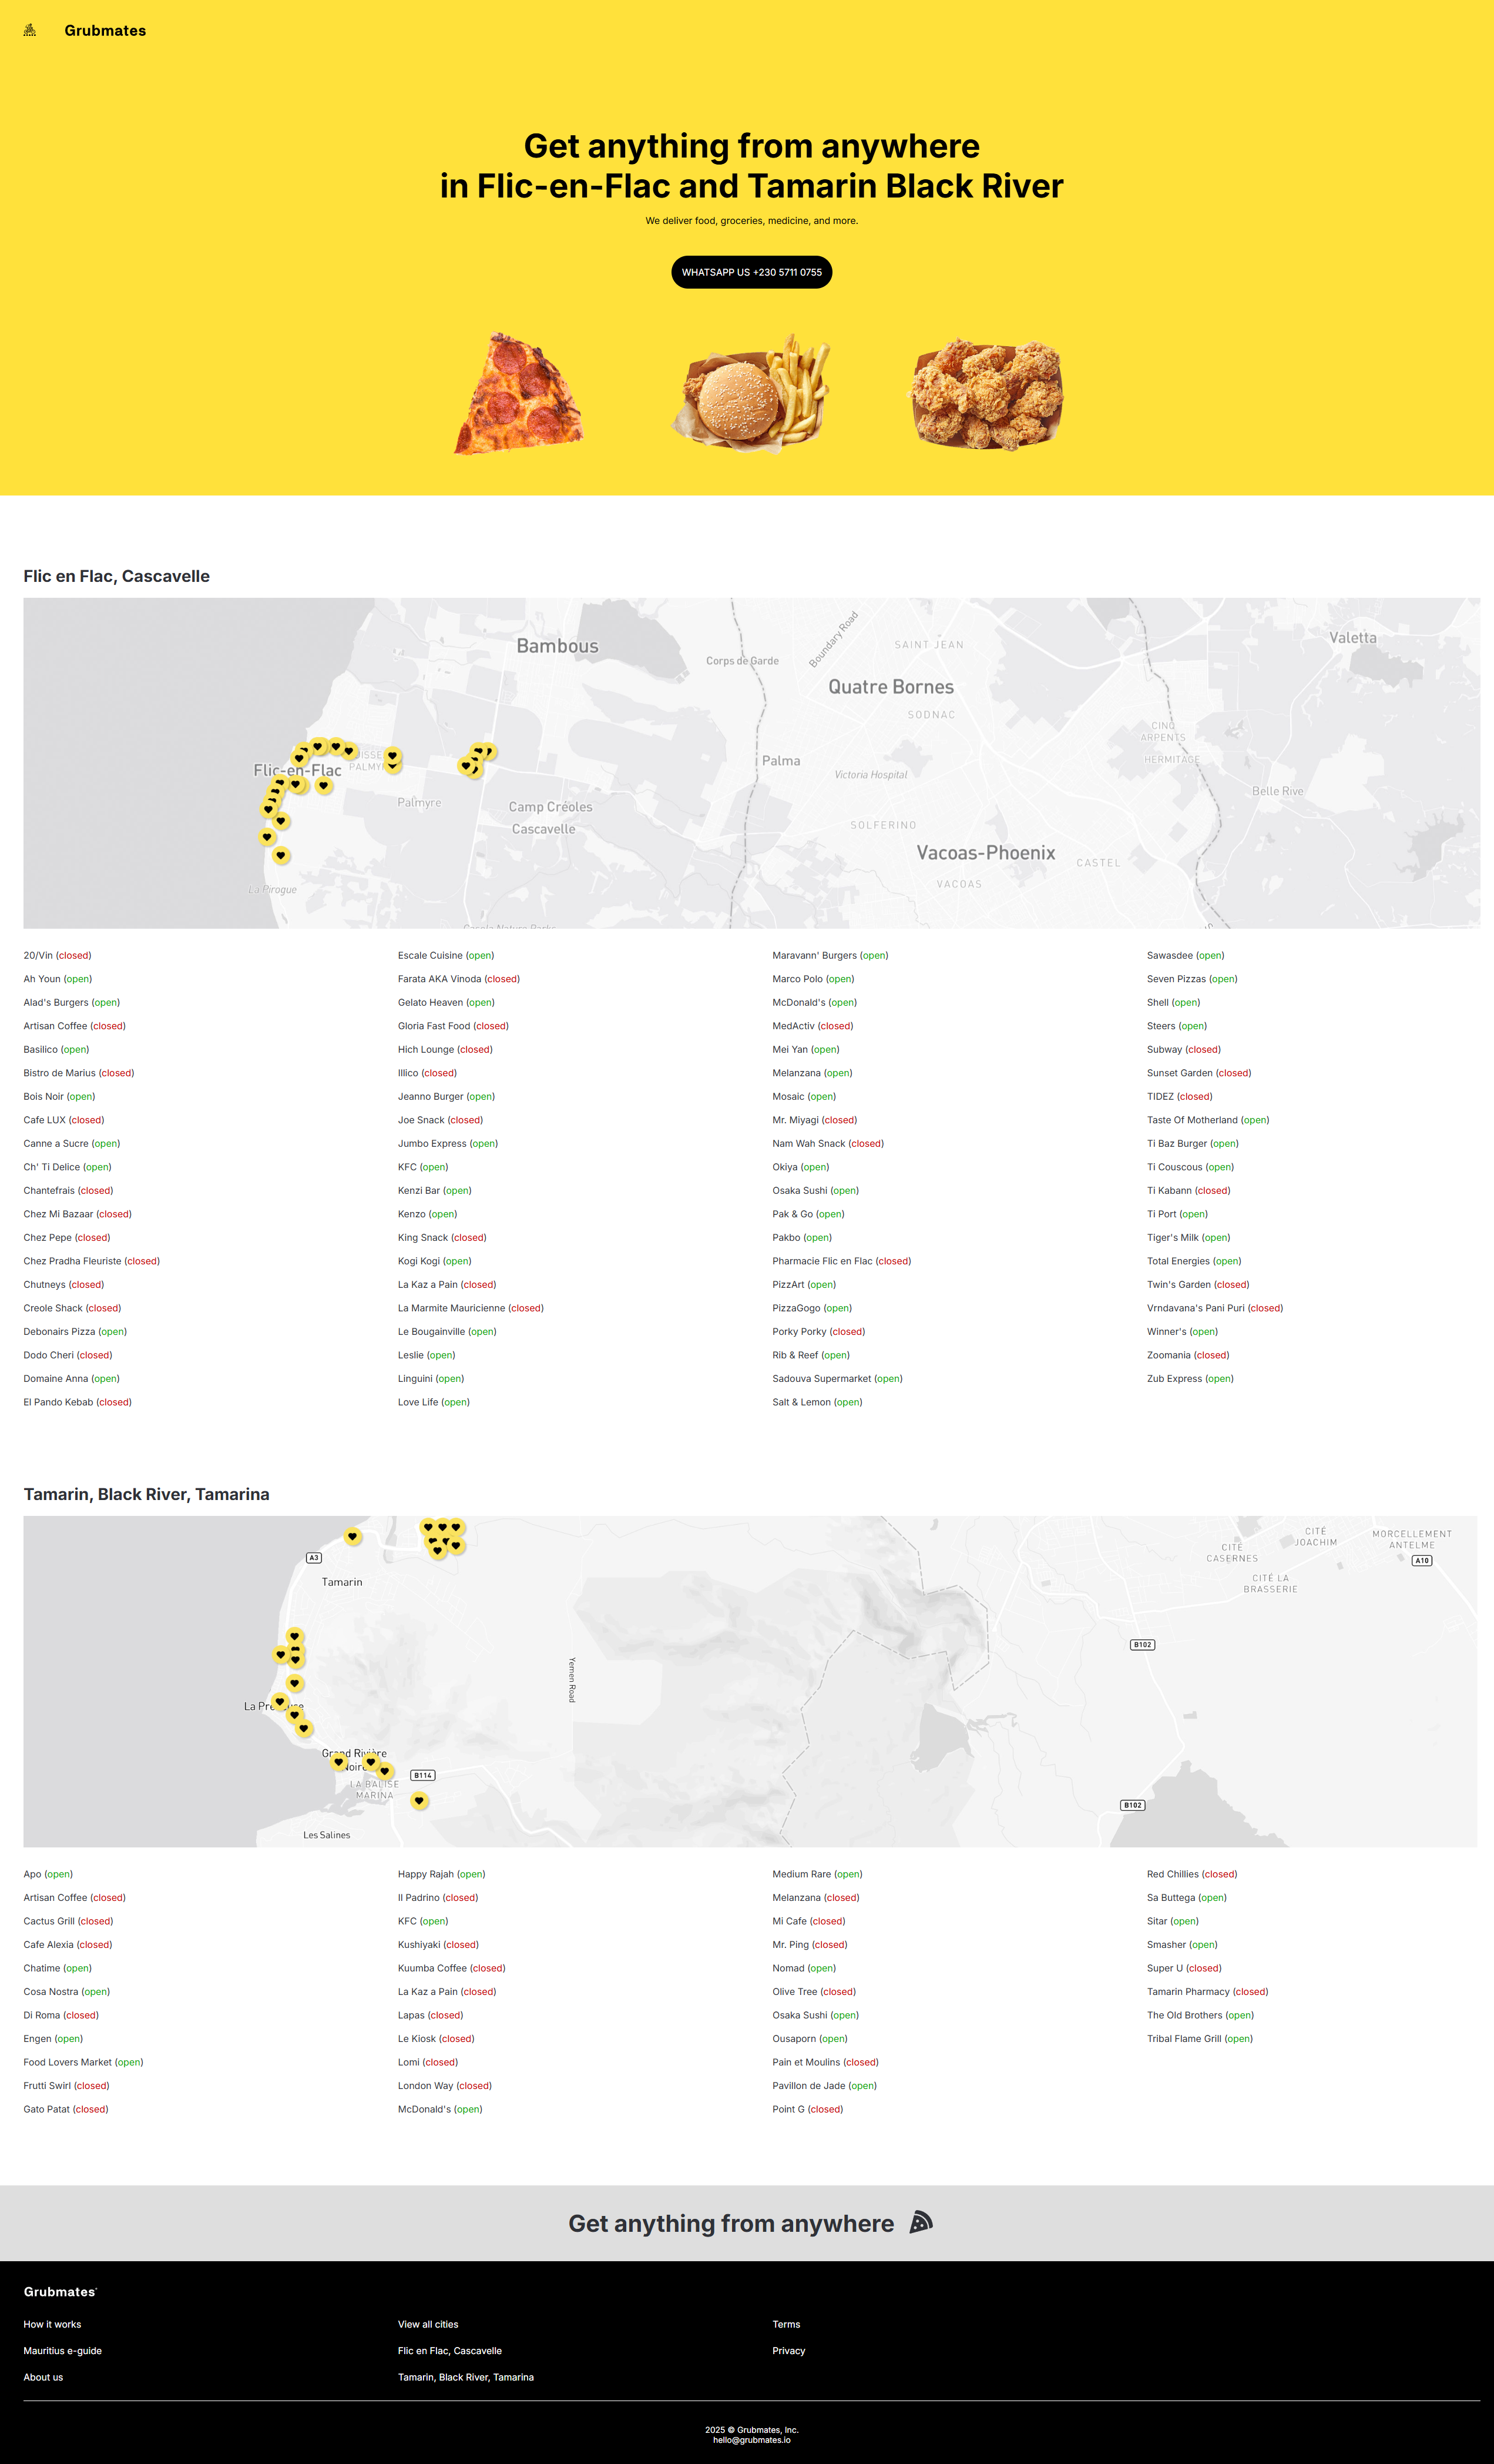The height and width of the screenshot is (2464, 1494).
Task: Open Tiger's Milk listing
Action: coord(1188,1237)
